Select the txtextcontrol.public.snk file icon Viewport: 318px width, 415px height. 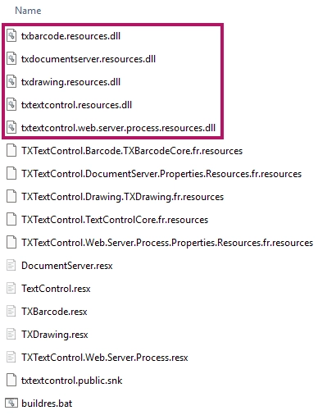11,381
